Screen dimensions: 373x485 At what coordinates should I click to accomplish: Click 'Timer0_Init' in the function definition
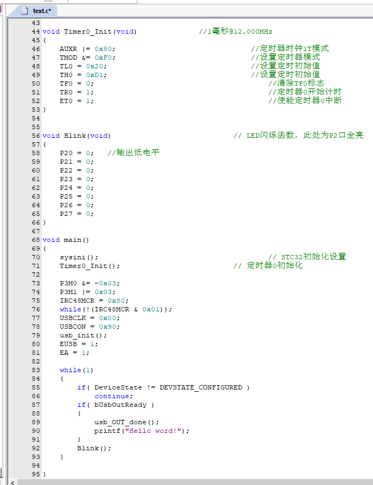(87, 31)
